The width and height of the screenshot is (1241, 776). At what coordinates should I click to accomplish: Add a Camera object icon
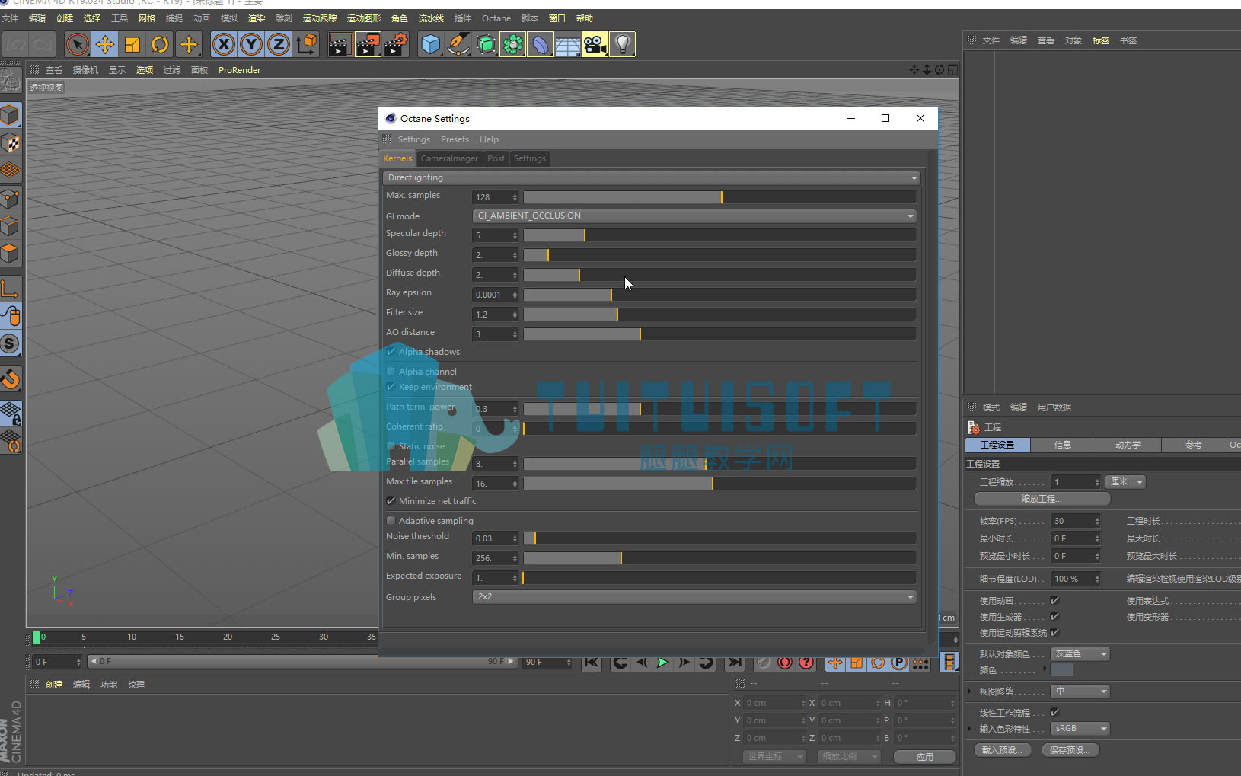595,45
